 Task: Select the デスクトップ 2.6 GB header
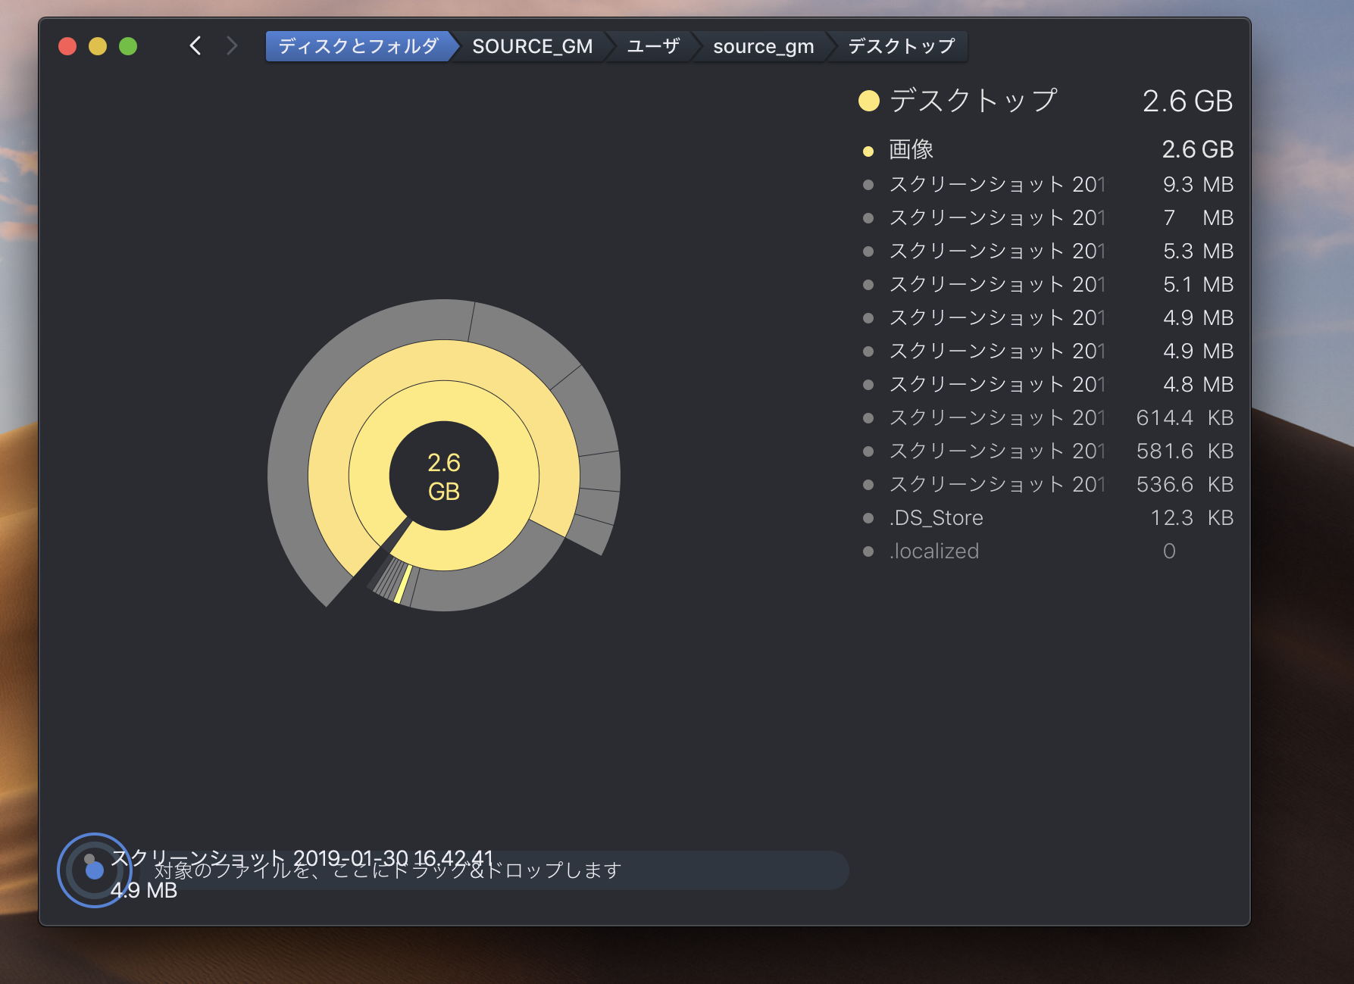coord(1045,101)
